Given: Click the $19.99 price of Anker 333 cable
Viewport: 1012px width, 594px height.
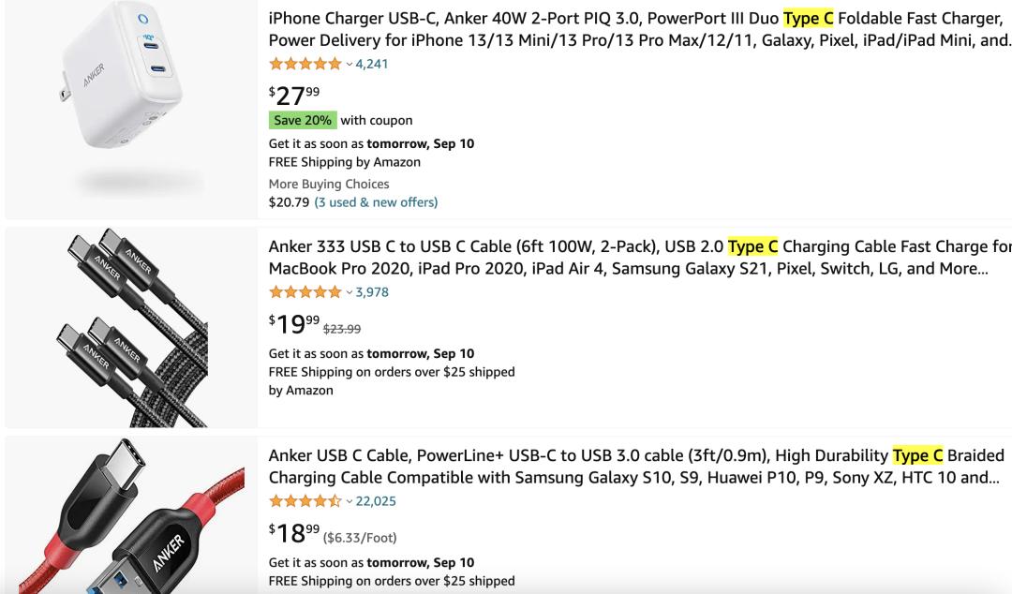Looking at the screenshot, I should (x=294, y=324).
